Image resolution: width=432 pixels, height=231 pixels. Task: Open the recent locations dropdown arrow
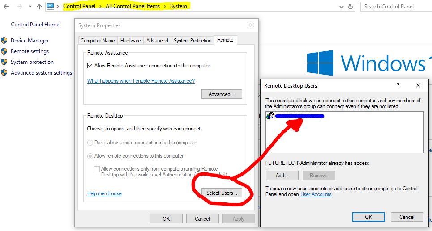point(30,7)
